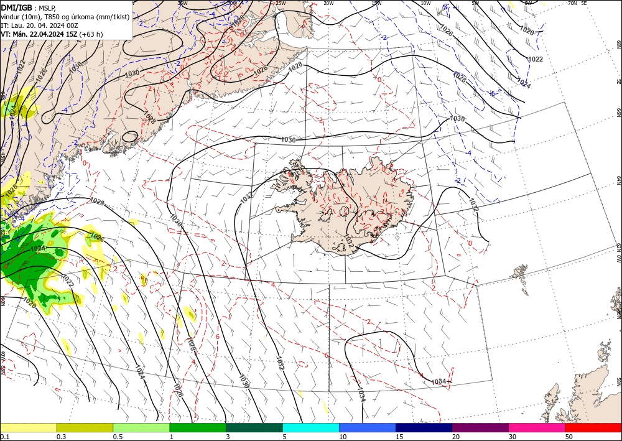
Task: Click the dark green 3 mm legend swatch
Action: [x=254, y=427]
